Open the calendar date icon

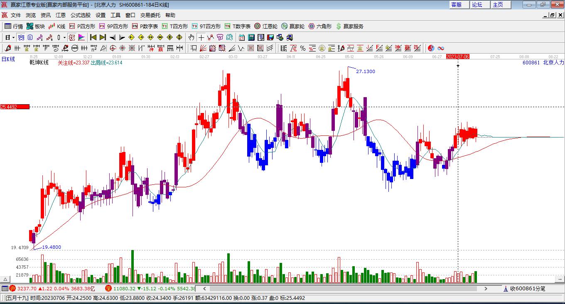point(241,37)
